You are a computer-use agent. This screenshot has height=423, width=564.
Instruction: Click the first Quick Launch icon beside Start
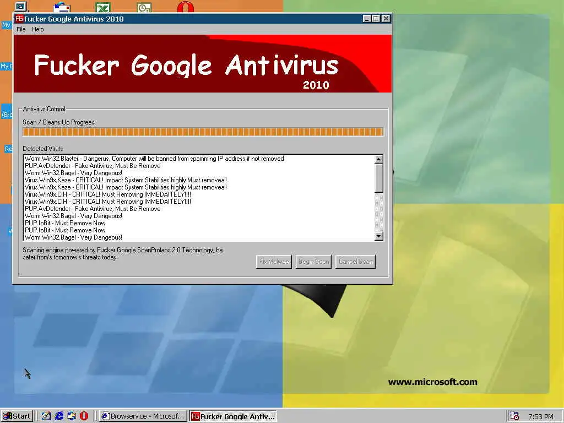[46, 416]
